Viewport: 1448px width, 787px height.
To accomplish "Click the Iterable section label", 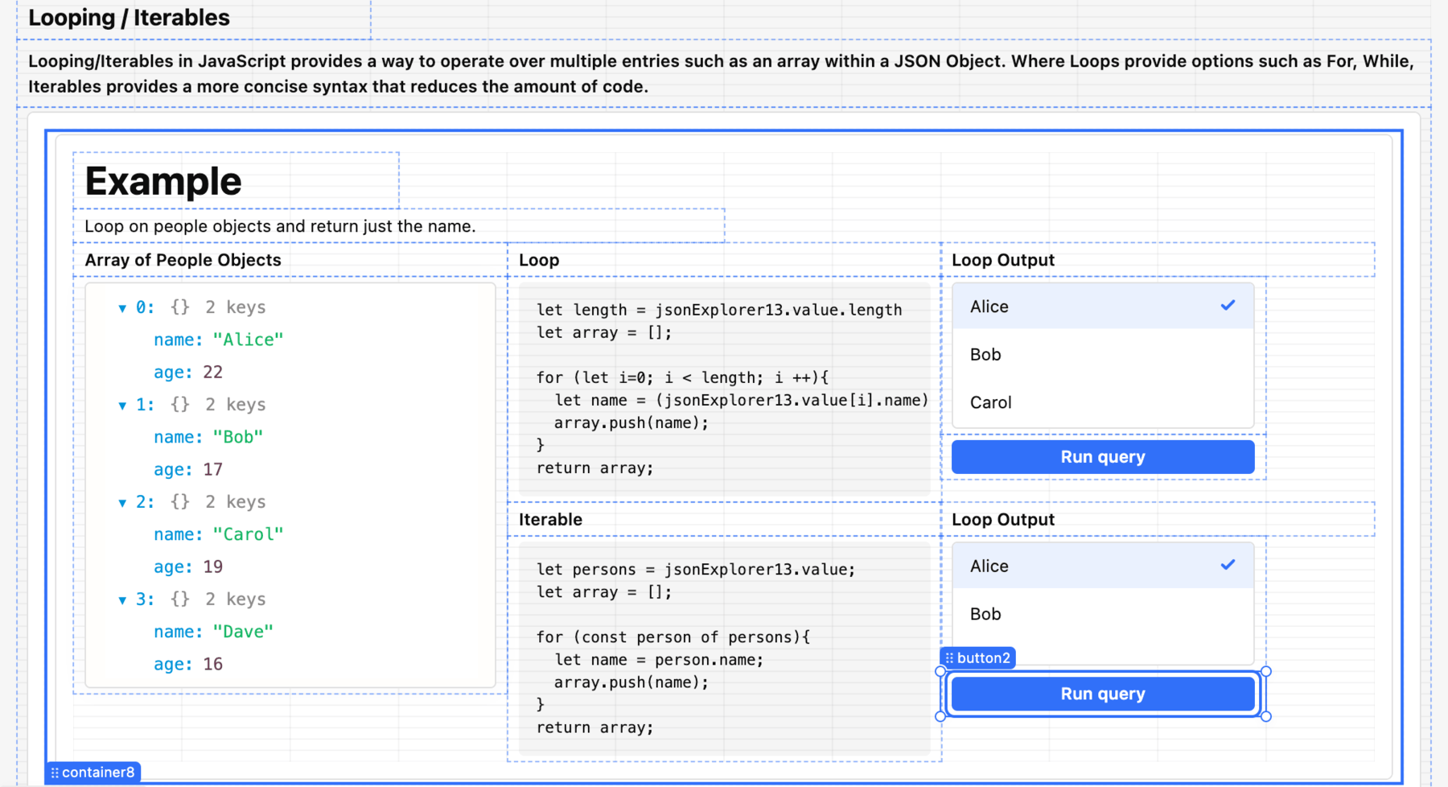I will tap(550, 520).
